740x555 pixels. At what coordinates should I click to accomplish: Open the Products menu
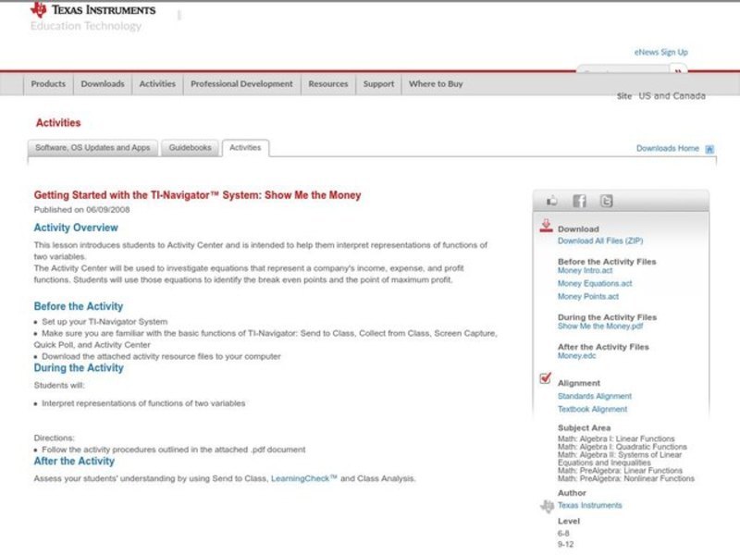coord(48,84)
